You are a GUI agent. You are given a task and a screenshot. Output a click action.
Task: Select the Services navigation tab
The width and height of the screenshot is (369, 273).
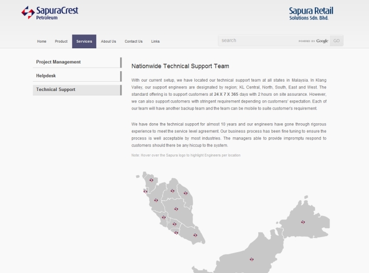(x=84, y=42)
